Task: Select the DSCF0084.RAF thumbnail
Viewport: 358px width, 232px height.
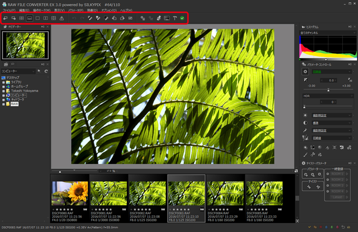Action: (225, 193)
